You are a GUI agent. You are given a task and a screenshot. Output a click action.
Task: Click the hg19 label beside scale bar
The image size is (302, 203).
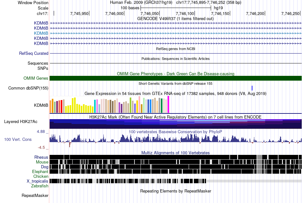(x=218, y=8)
